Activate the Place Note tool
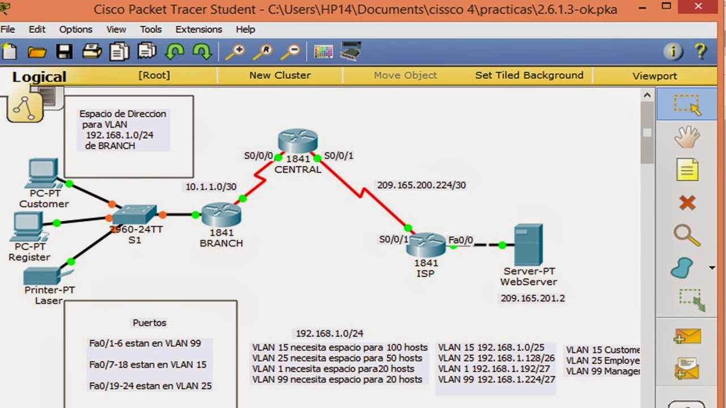726x408 pixels. (686, 170)
